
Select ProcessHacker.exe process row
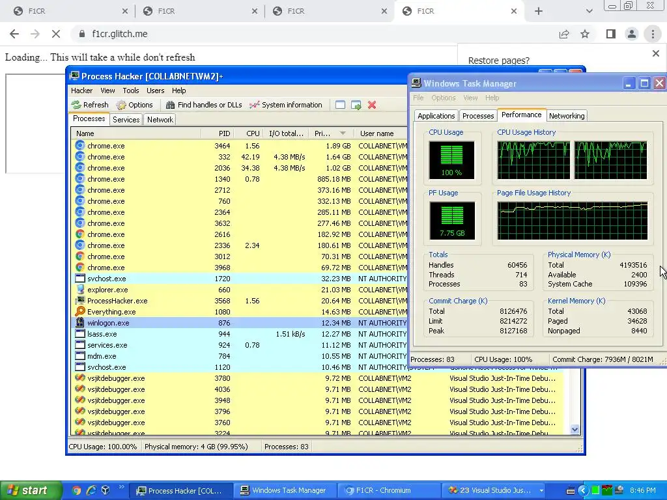[238, 301]
